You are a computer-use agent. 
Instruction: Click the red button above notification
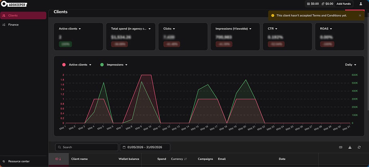coord(355,10)
